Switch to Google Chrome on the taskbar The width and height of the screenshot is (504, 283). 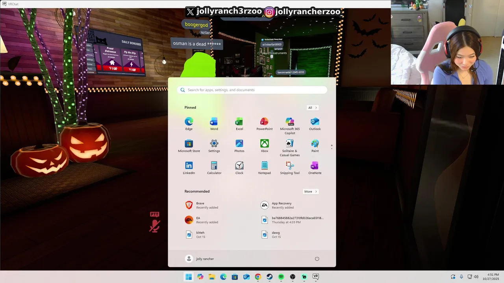tap(258, 277)
